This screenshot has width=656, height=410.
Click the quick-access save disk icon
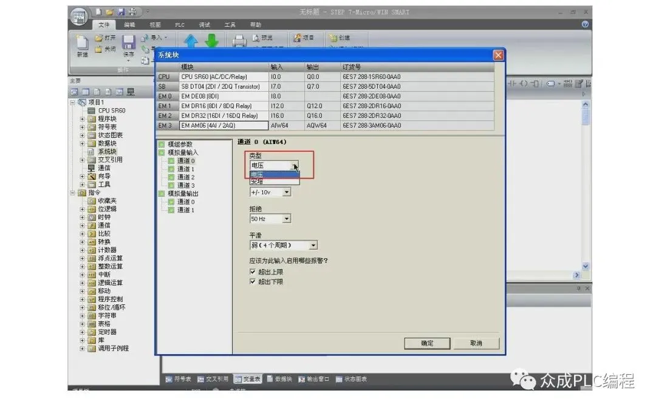pos(121,12)
